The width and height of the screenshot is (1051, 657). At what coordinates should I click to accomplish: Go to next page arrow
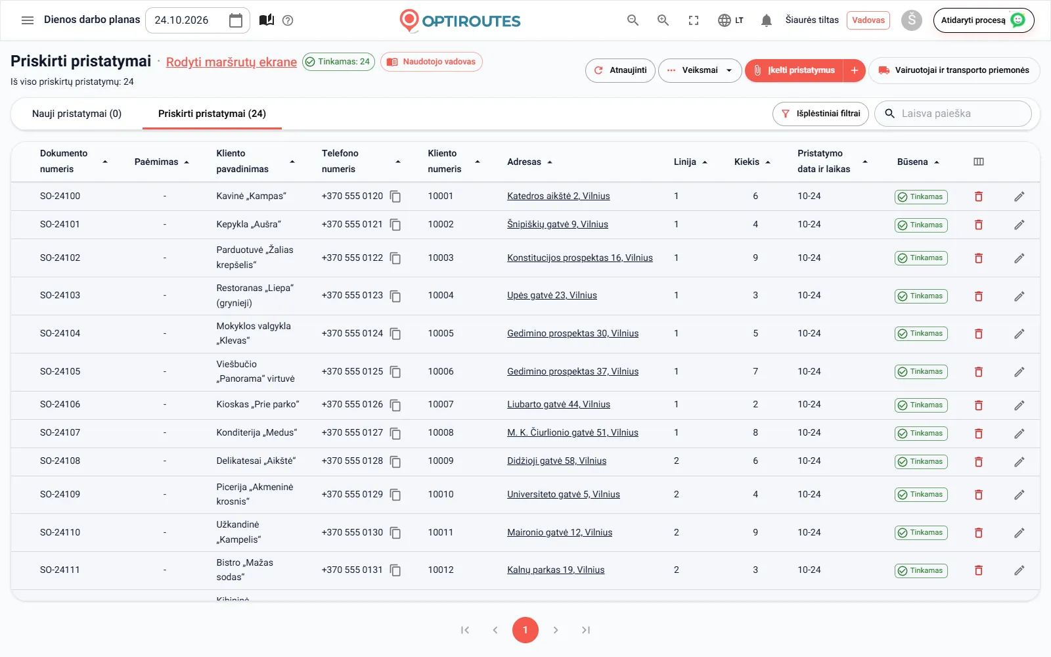click(556, 630)
